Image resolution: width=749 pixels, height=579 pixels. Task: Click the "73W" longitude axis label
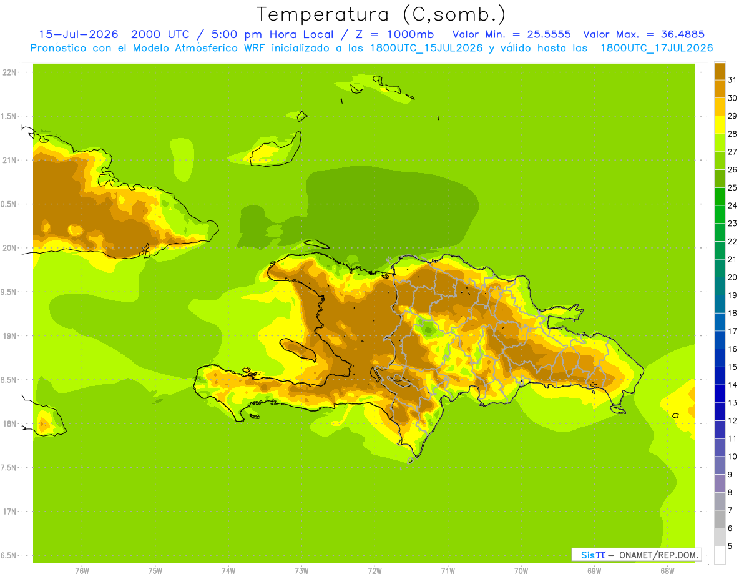tap(301, 571)
